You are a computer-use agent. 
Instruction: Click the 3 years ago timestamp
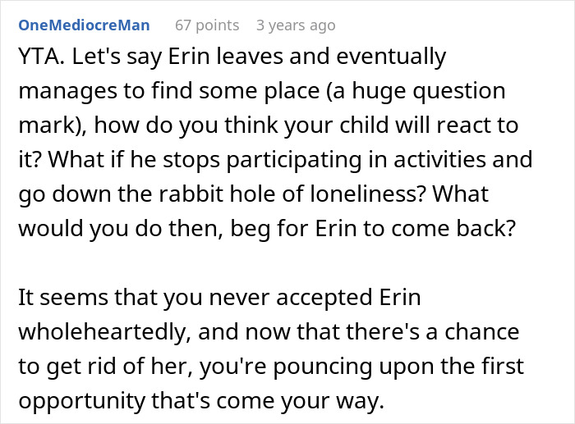click(296, 25)
